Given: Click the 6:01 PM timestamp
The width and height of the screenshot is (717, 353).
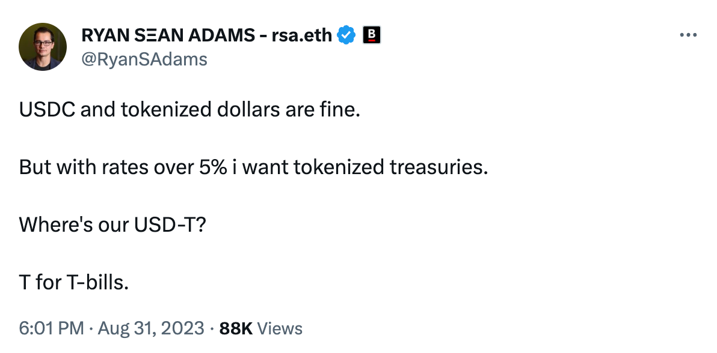Looking at the screenshot, I should (x=51, y=328).
